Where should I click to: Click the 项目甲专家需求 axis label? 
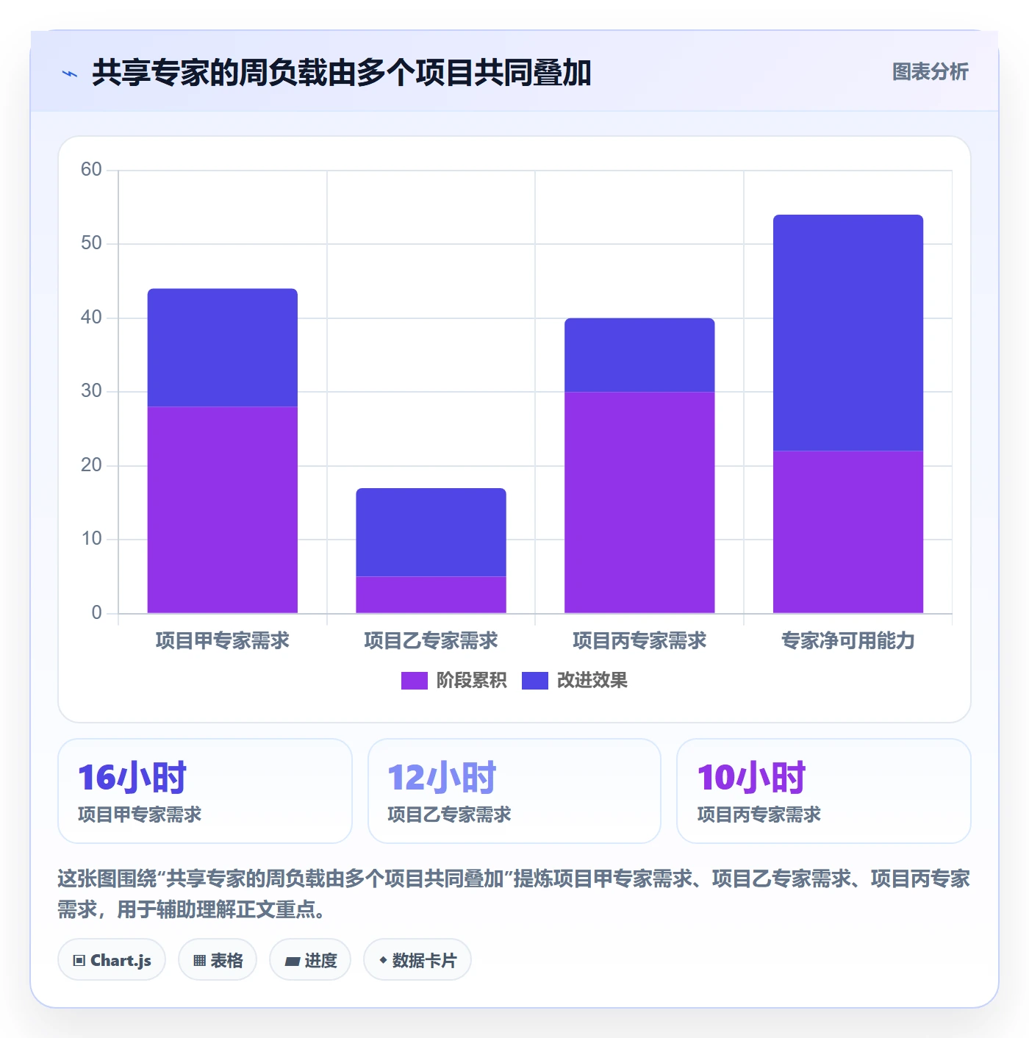click(x=223, y=641)
